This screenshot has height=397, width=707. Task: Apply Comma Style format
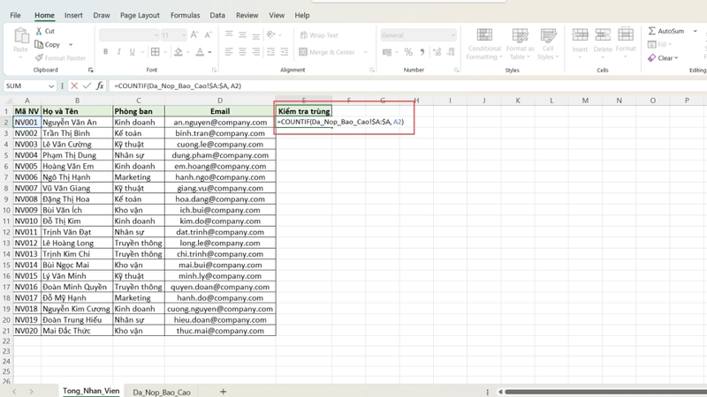422,52
